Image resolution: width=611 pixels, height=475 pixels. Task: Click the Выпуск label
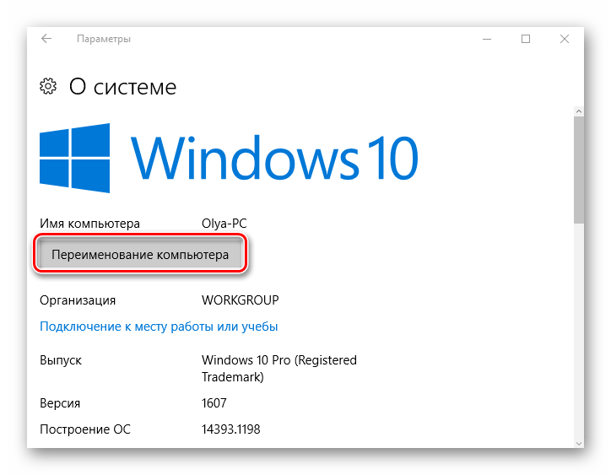(x=61, y=360)
